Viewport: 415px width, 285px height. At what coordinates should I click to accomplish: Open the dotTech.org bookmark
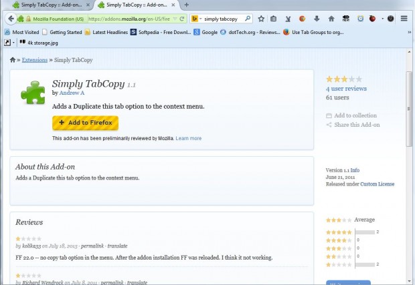[x=250, y=32]
